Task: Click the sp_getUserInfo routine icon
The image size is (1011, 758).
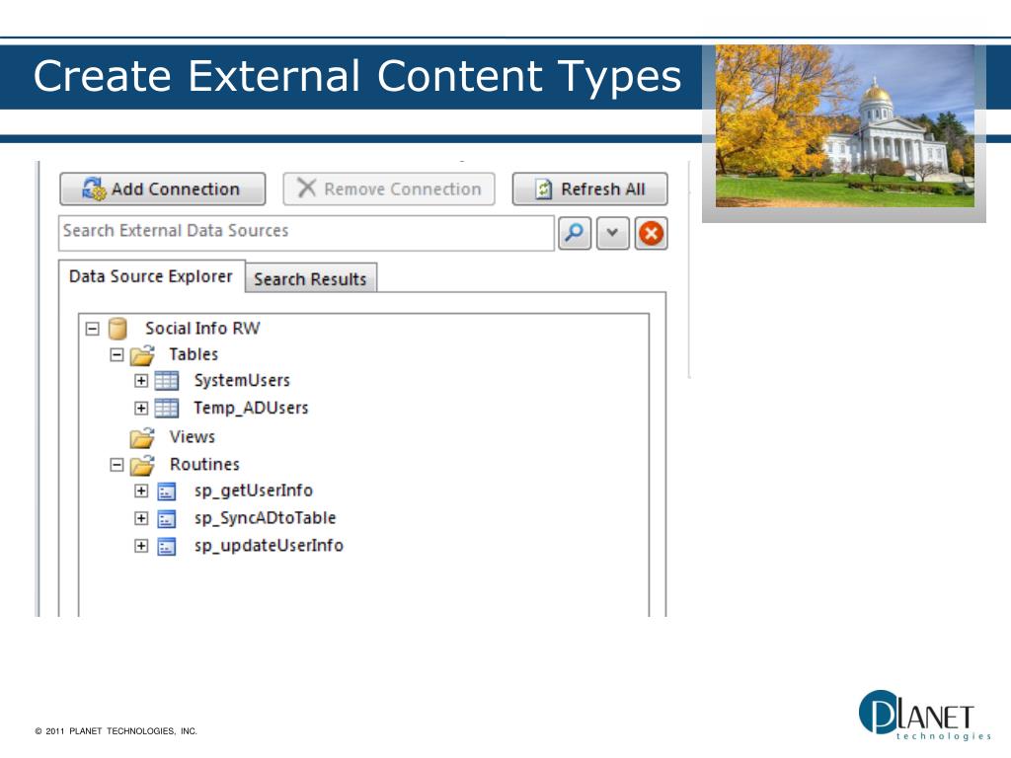Action: pos(167,492)
